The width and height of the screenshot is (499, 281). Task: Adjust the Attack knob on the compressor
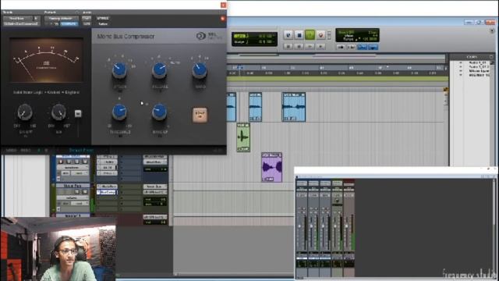pyautogui.click(x=119, y=71)
